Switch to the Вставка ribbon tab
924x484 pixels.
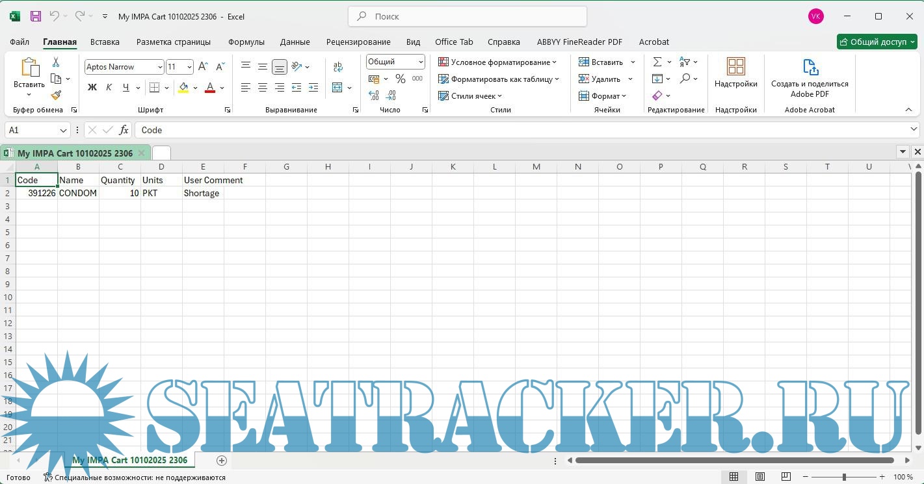point(105,42)
